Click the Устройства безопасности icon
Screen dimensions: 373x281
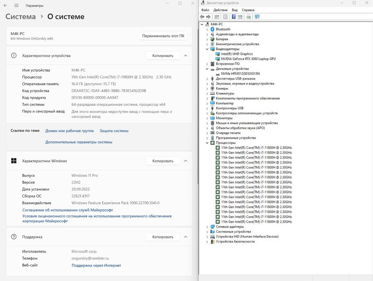[213, 242]
